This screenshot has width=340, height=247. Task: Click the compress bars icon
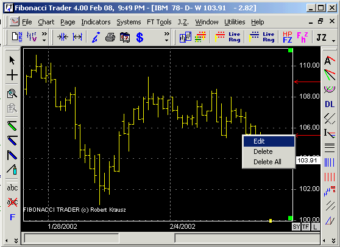click(62, 37)
